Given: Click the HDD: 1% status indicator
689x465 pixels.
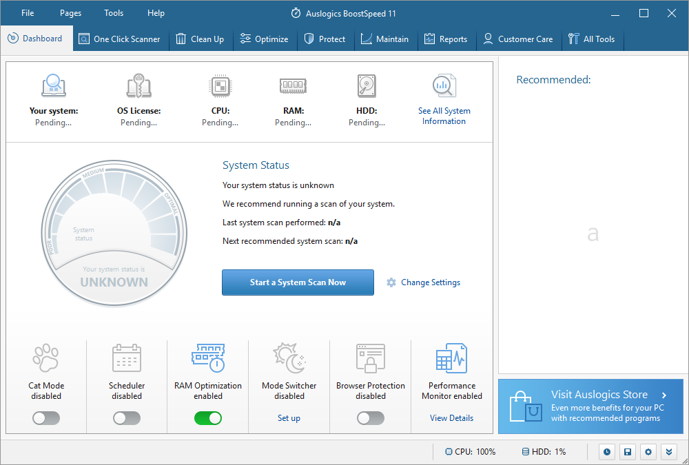Looking at the screenshot, I should (544, 452).
